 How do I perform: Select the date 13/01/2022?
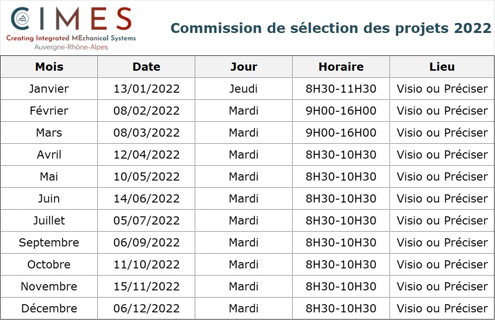tap(147, 89)
